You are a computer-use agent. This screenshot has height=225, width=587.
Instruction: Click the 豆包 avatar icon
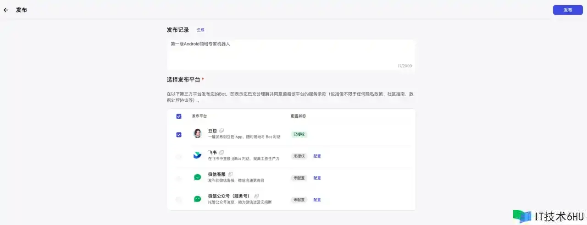tap(197, 133)
